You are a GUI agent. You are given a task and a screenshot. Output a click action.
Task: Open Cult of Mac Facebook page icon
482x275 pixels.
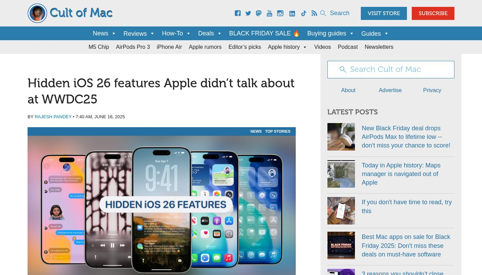coord(238,13)
